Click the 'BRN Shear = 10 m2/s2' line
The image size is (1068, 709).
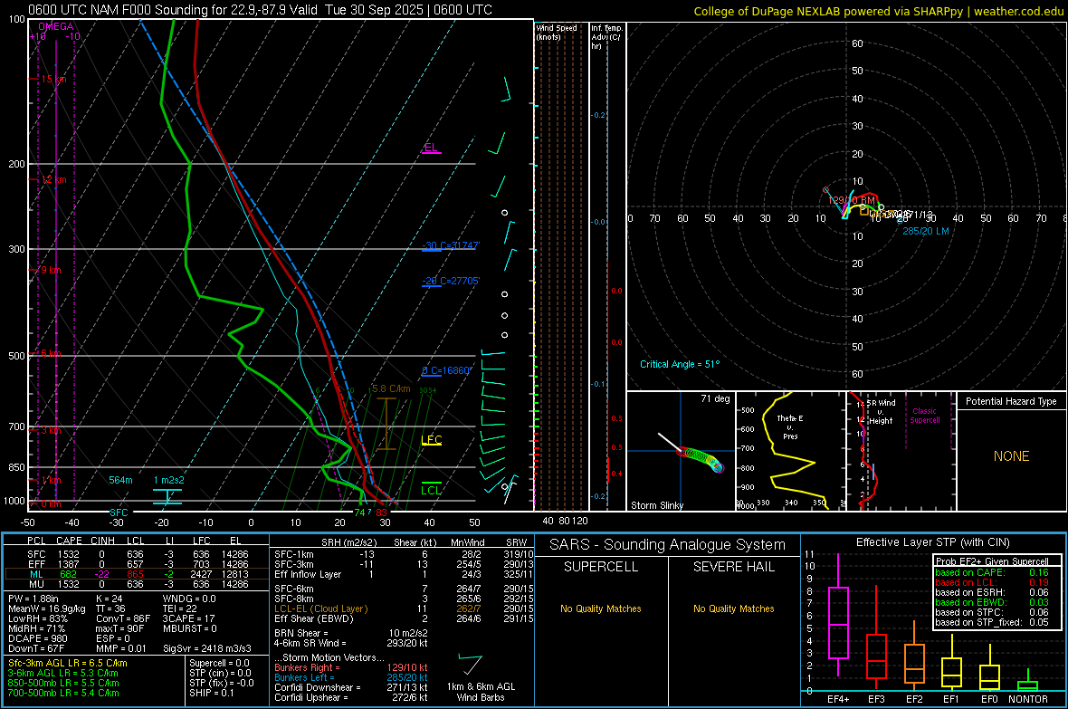[351, 633]
